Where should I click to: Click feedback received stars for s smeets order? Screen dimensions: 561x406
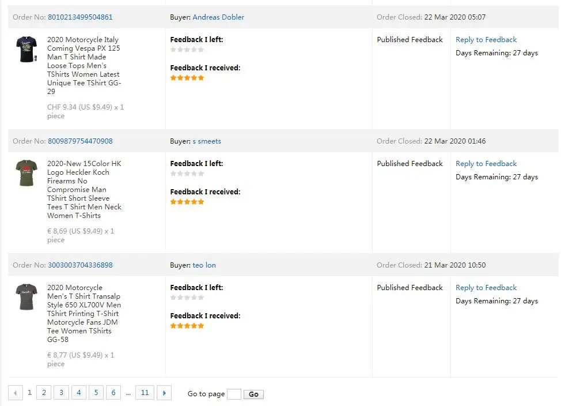[x=187, y=202]
